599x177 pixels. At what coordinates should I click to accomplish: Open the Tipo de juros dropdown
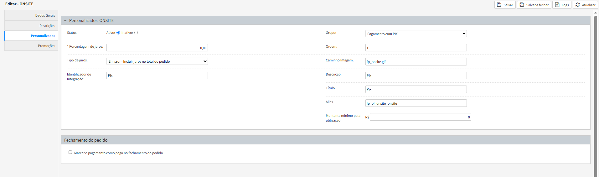pyautogui.click(x=157, y=61)
